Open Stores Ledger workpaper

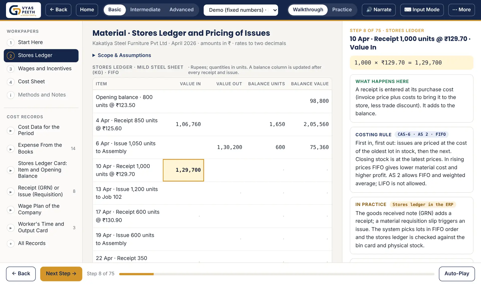coord(41,55)
